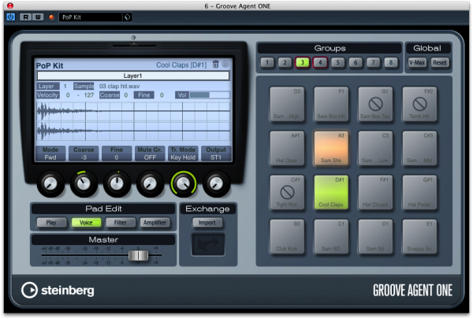This screenshot has width=473, height=319.
Task: Click the knob under Mute Gr.
Action: pyautogui.click(x=150, y=184)
